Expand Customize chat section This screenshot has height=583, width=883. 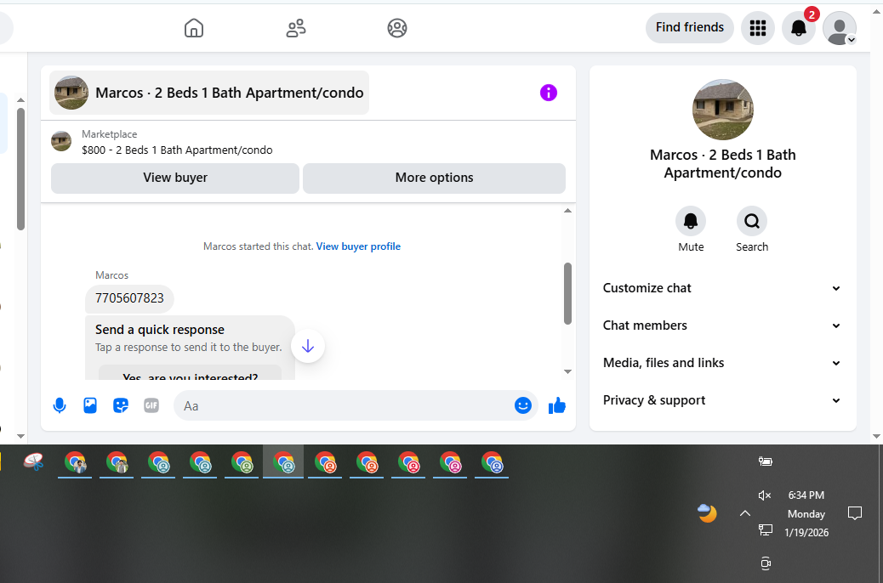tap(722, 288)
